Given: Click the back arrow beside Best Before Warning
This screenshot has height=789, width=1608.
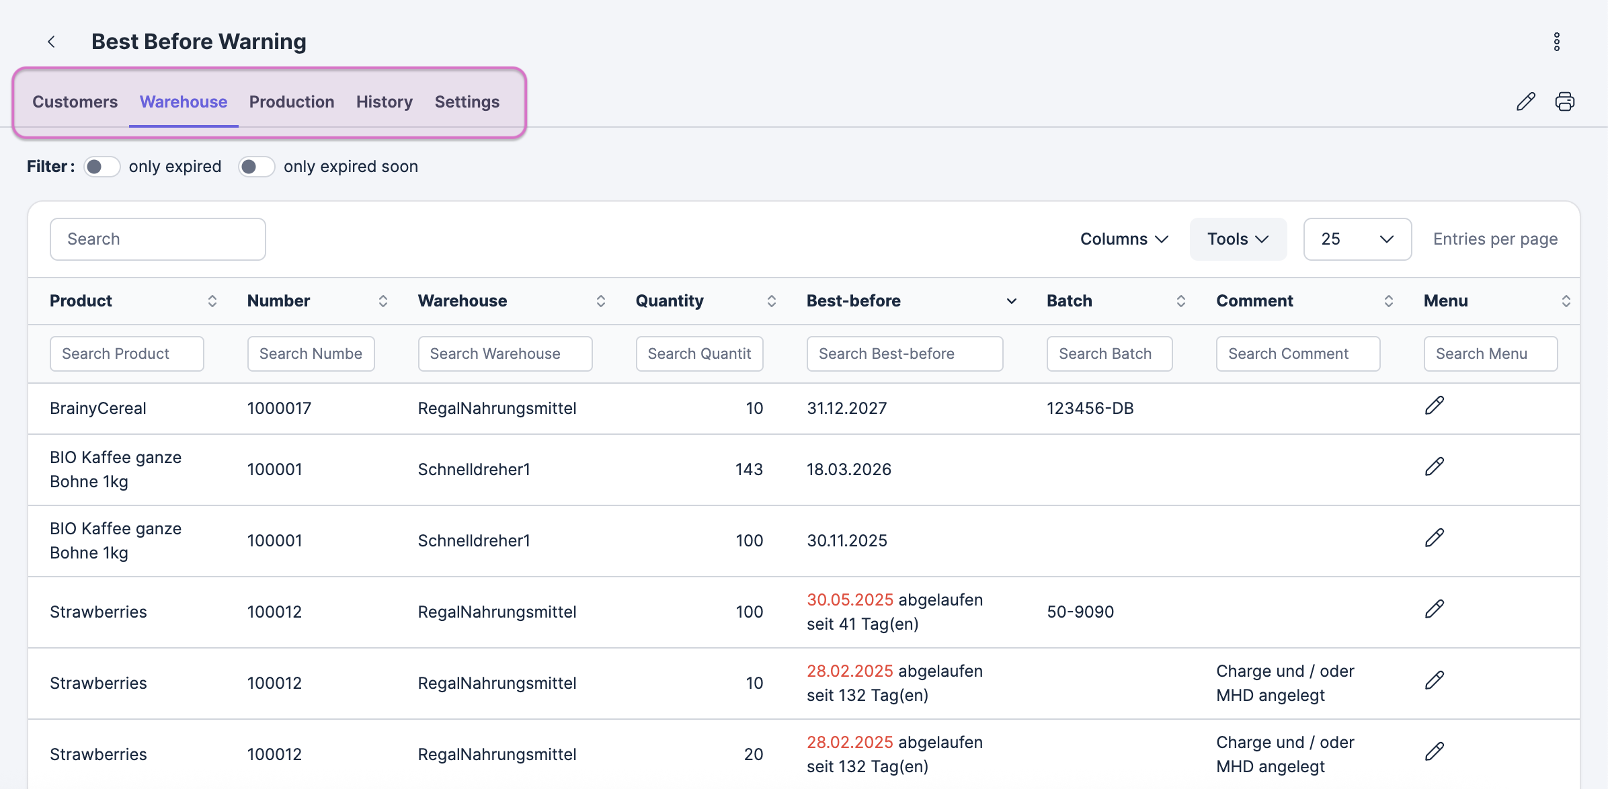Looking at the screenshot, I should click(51, 42).
